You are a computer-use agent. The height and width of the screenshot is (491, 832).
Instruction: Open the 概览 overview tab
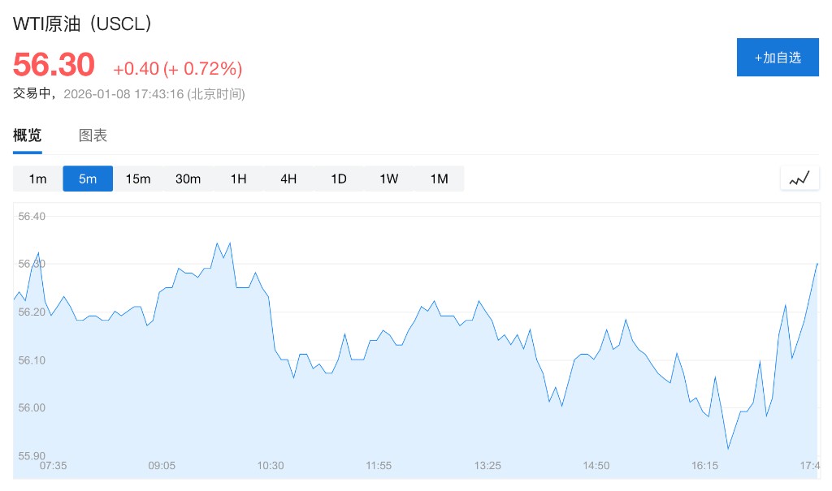(x=27, y=136)
